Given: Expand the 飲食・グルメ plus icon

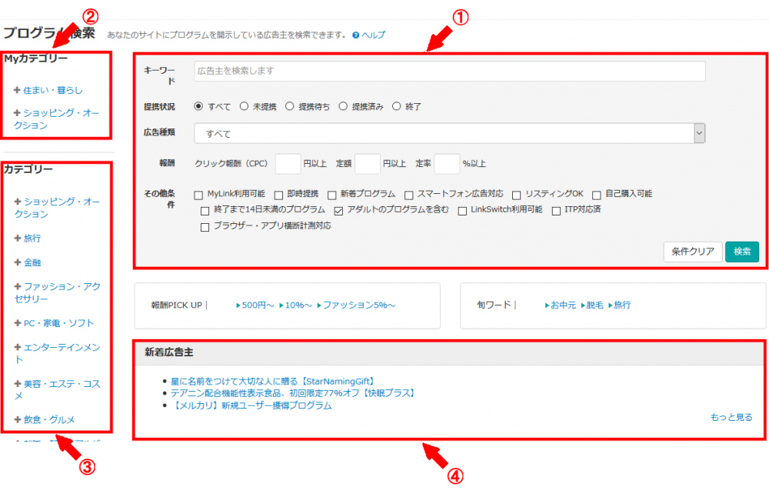Looking at the screenshot, I should point(18,420).
